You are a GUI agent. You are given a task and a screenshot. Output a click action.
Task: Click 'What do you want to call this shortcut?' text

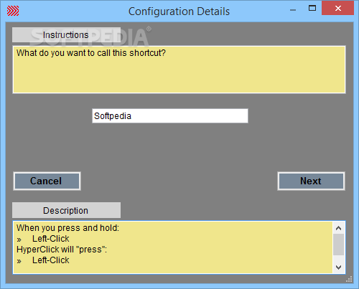[91, 53]
